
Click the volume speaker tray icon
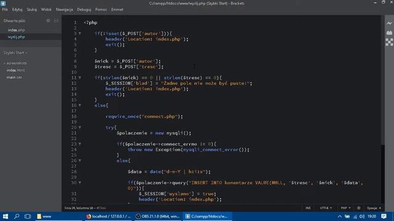coord(361,216)
